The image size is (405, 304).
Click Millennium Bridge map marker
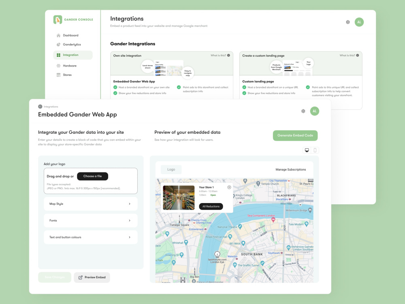pyautogui.click(x=310, y=210)
